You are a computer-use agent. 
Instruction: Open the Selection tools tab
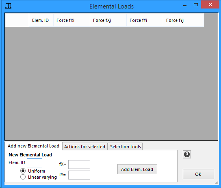[x=125, y=147]
